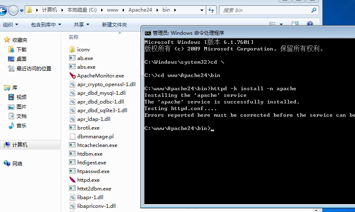Open the recent pages dropdown arrow
This screenshot has height=212, width=355.
[22, 10]
